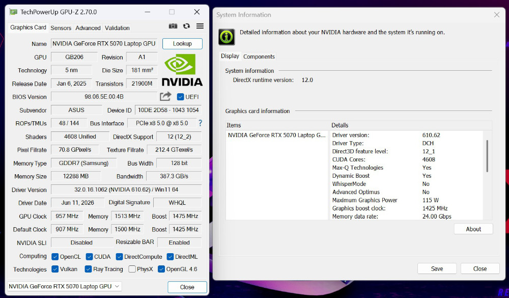Toggle the CUDA checkbox
Screen dimensions: 509x298
pyautogui.click(x=89, y=257)
